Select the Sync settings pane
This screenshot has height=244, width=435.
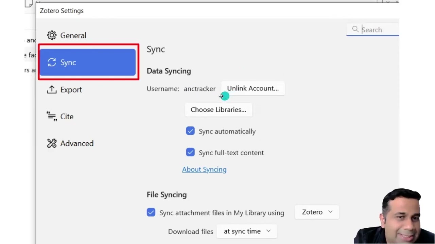coord(88,62)
